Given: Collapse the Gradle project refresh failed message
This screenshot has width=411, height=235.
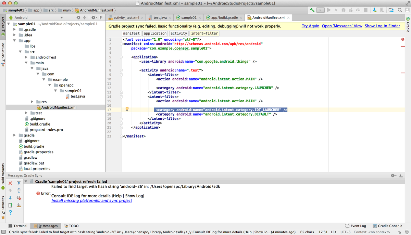Looking at the screenshot, I should pyautogui.click(x=26, y=182).
